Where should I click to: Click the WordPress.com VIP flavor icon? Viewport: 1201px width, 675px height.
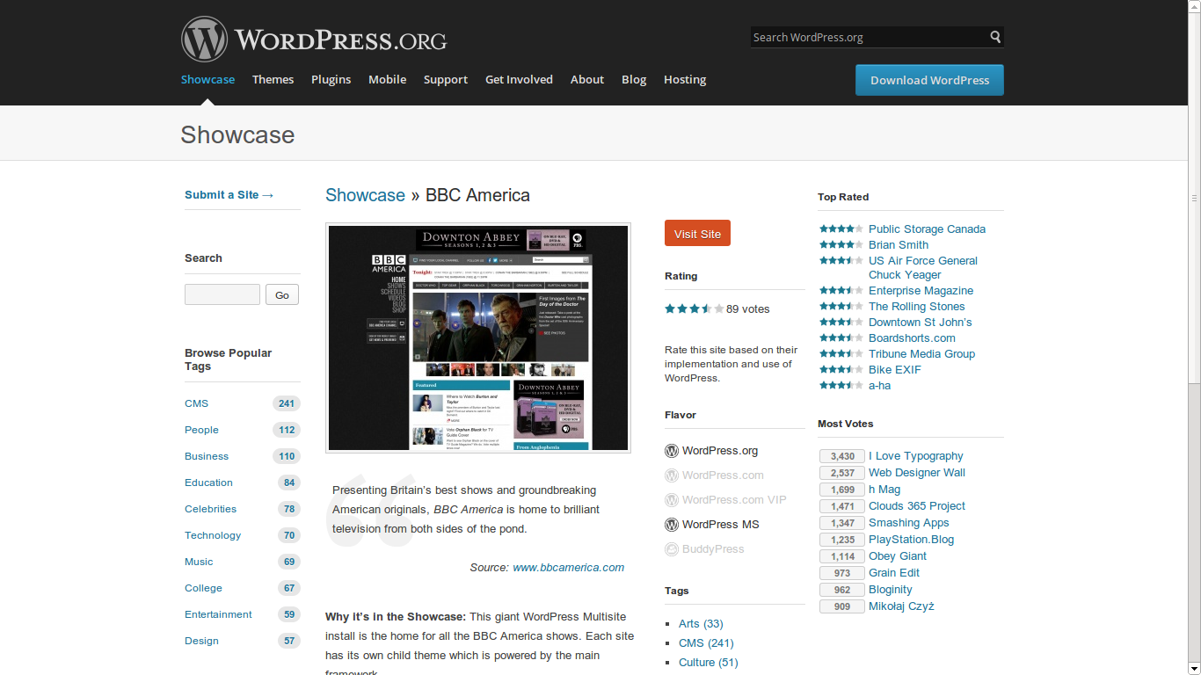(x=672, y=500)
